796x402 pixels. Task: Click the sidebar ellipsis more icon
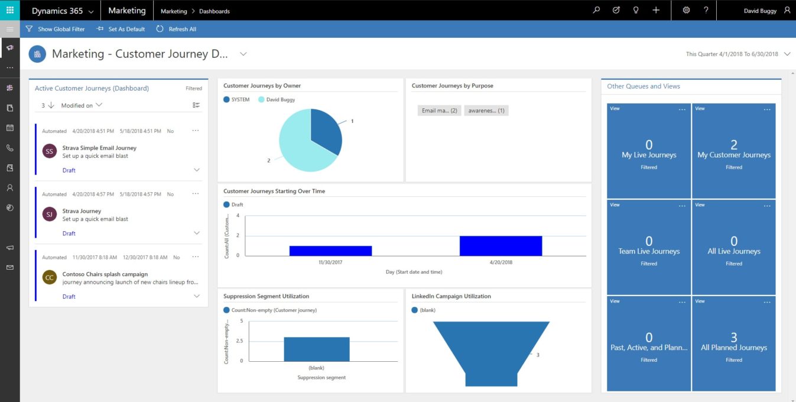point(9,68)
